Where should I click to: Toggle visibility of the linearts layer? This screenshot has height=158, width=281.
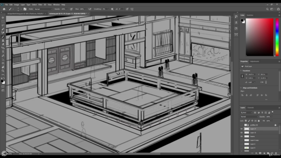coord(241,136)
